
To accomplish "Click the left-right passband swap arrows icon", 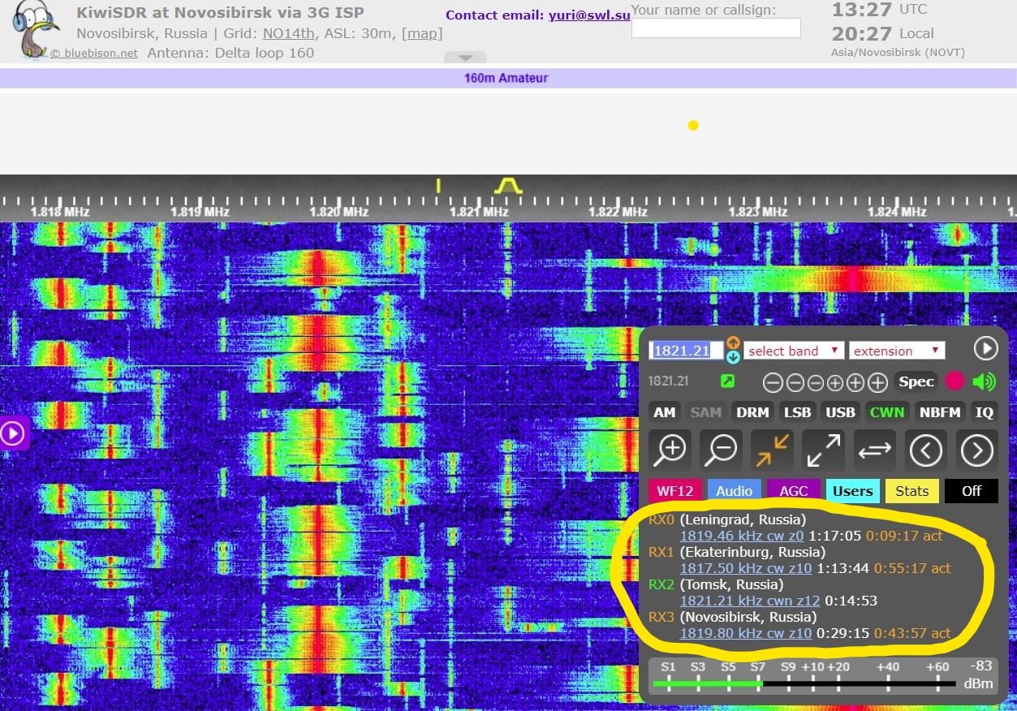I will point(874,449).
